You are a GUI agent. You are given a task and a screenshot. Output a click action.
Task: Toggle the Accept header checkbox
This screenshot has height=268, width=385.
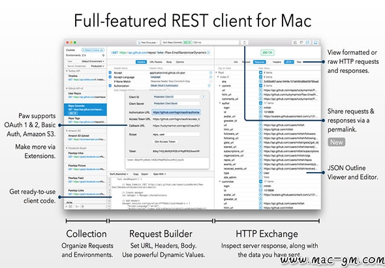110,72
